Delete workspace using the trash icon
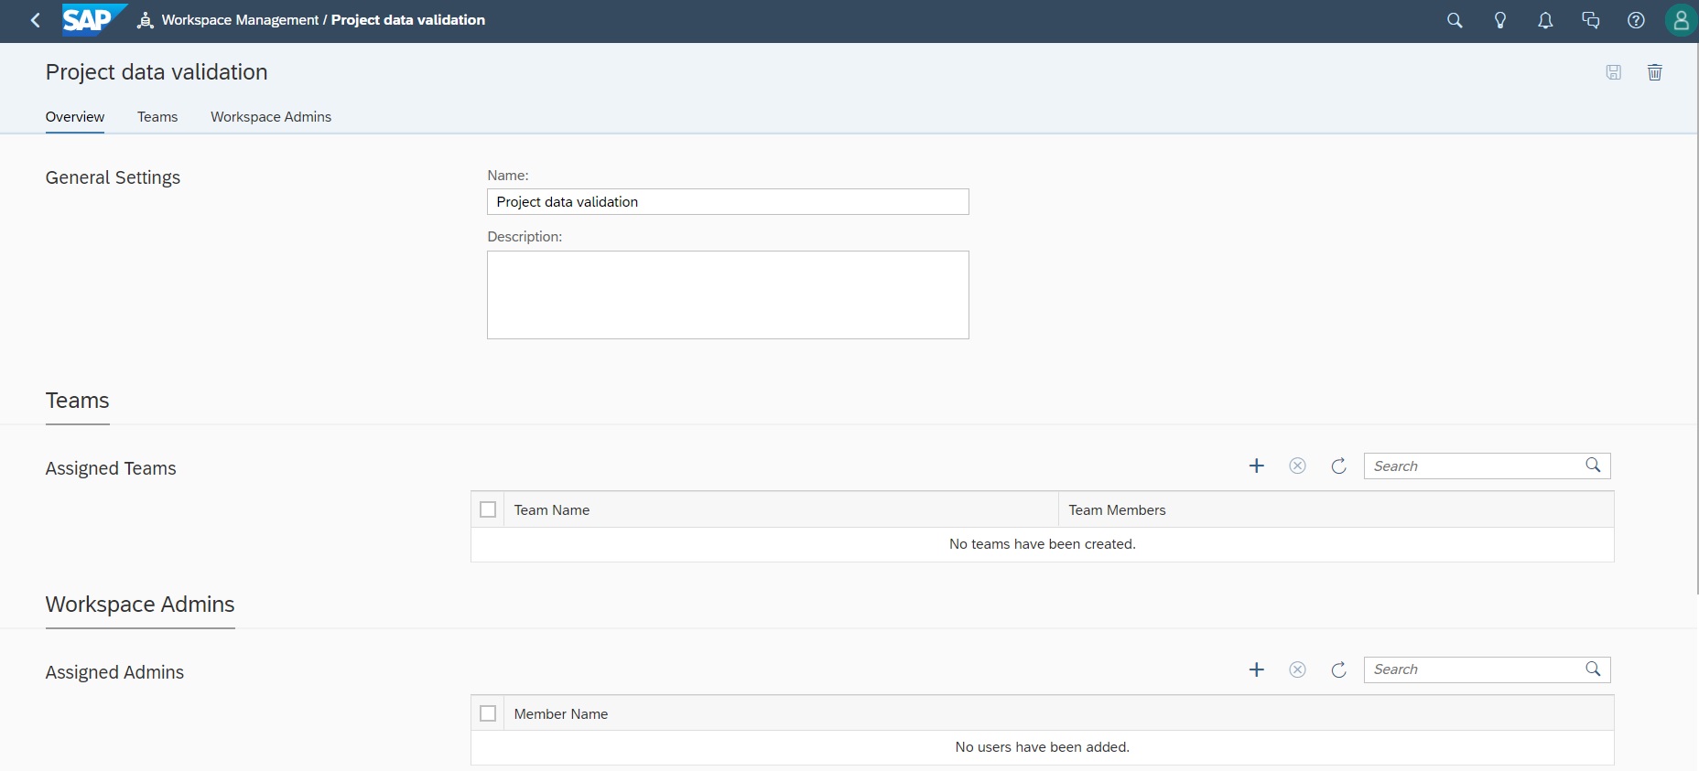The height and width of the screenshot is (771, 1699). tap(1655, 72)
